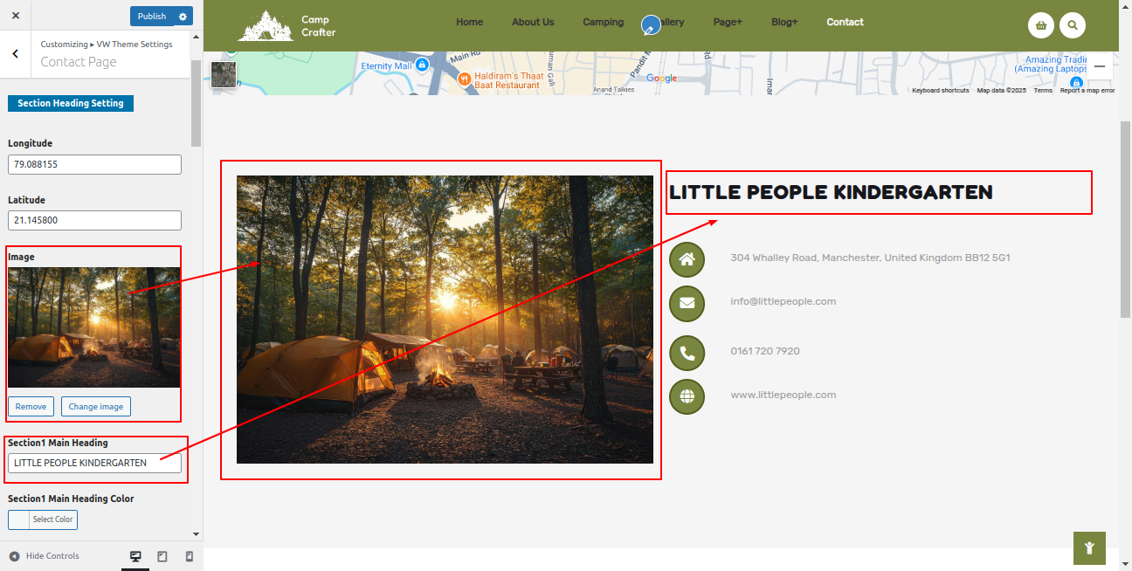
Task: Click the email envelope icon
Action: (x=687, y=303)
